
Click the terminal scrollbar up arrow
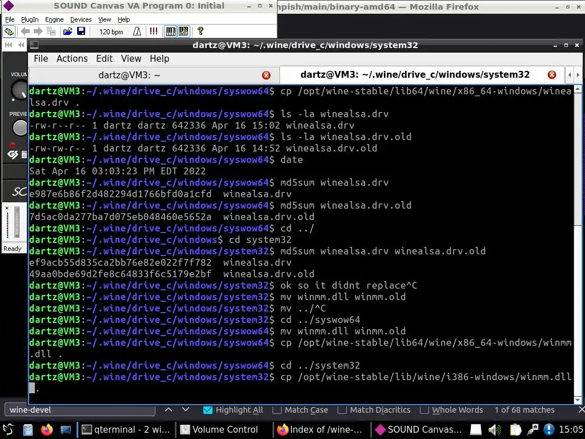578,89
